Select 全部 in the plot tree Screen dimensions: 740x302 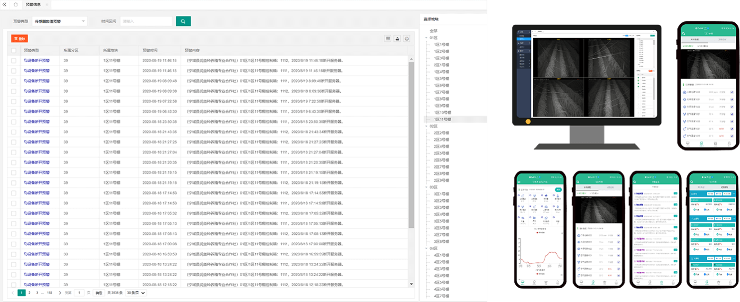(434, 31)
